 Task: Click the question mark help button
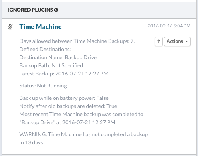pyautogui.click(x=159, y=41)
